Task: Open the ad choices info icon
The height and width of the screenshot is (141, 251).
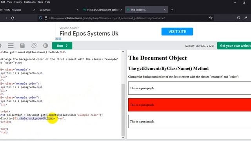Action: coord(60,39)
